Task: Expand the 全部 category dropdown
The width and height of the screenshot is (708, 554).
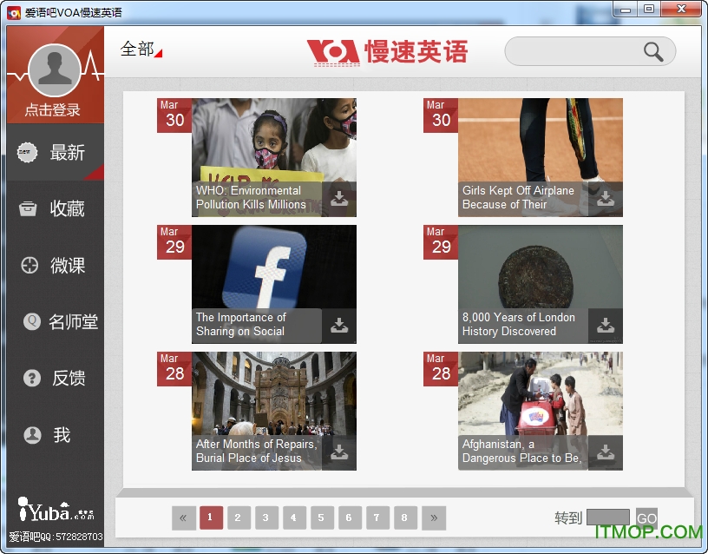Action: 141,49
